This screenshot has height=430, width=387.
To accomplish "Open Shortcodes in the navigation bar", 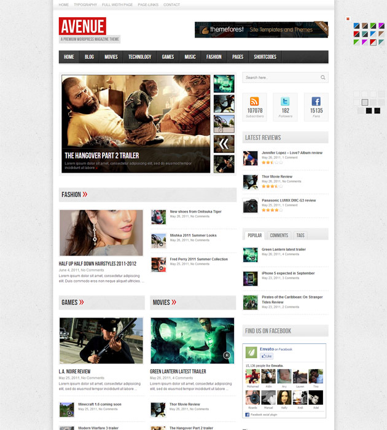I will [x=265, y=57].
